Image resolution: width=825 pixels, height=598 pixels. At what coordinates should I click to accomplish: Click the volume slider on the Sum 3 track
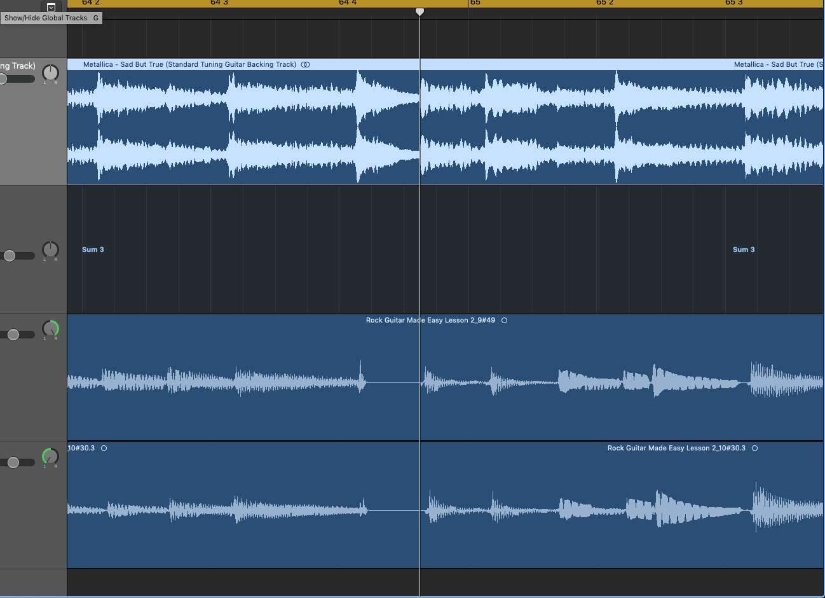pos(17,256)
